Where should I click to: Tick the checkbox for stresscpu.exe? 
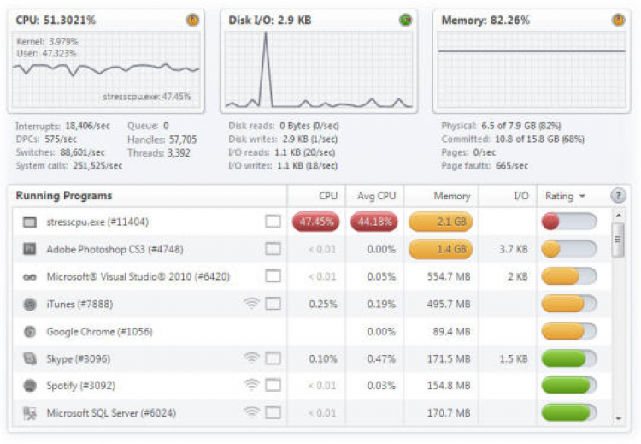273,222
